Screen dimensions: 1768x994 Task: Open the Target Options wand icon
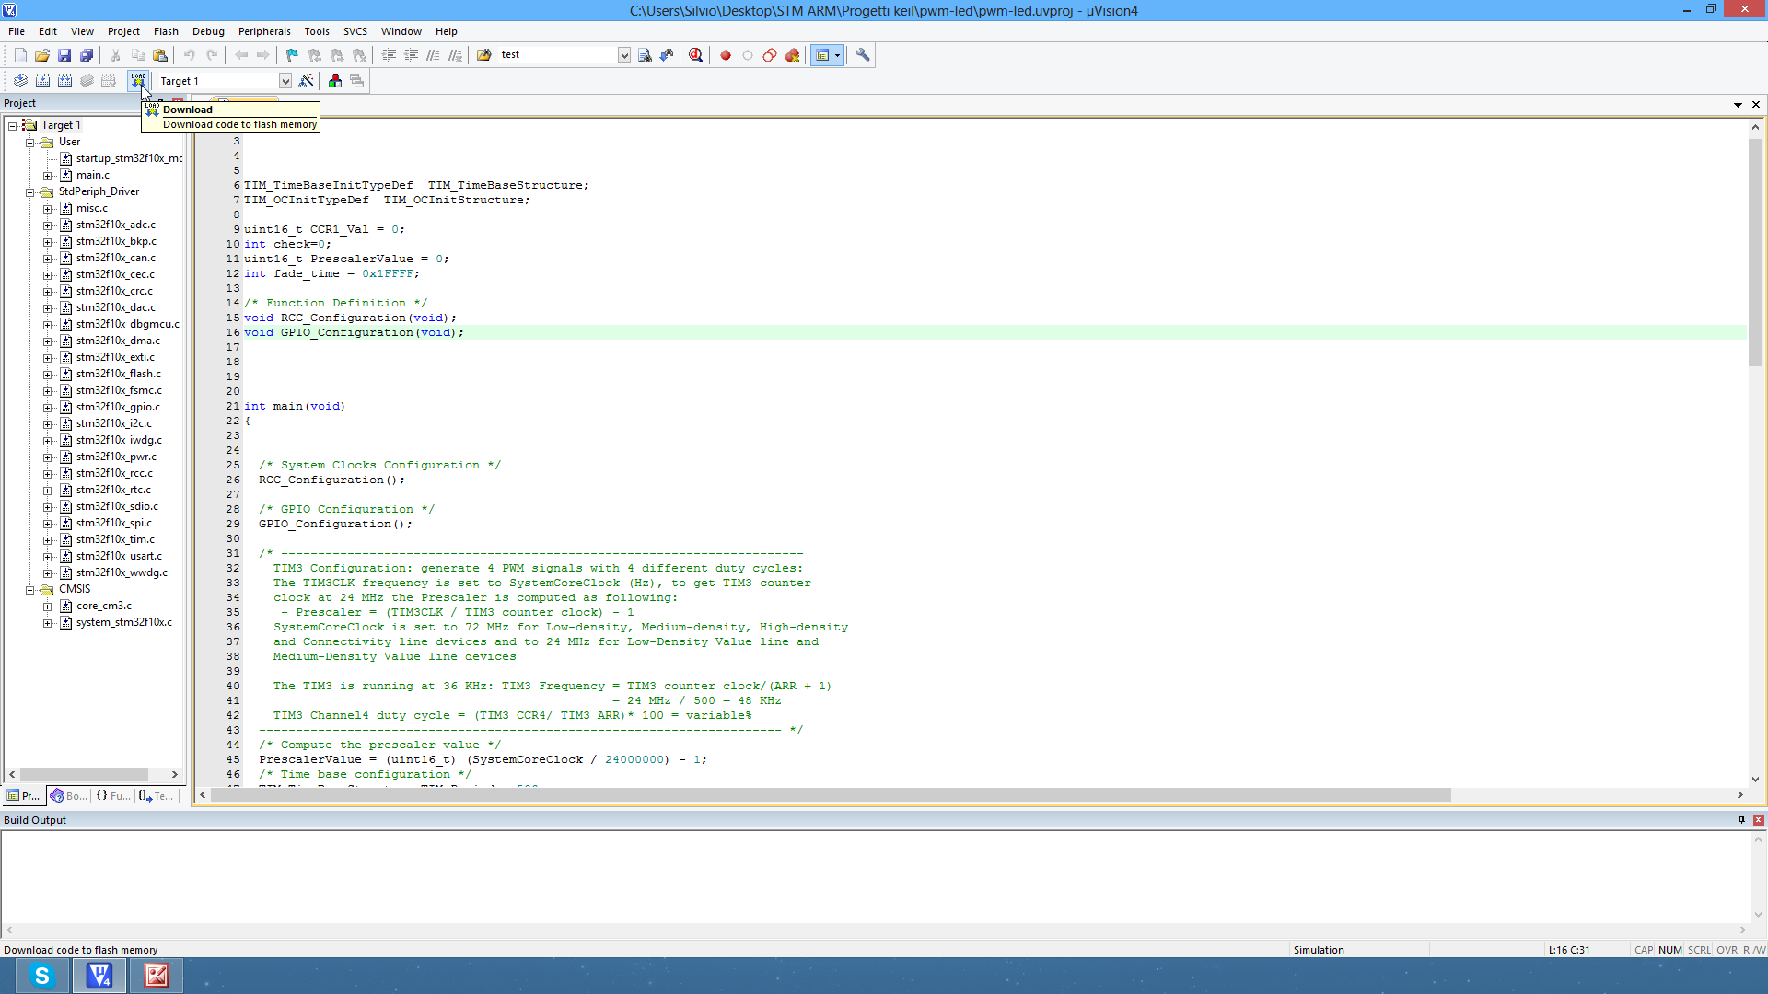[307, 81]
